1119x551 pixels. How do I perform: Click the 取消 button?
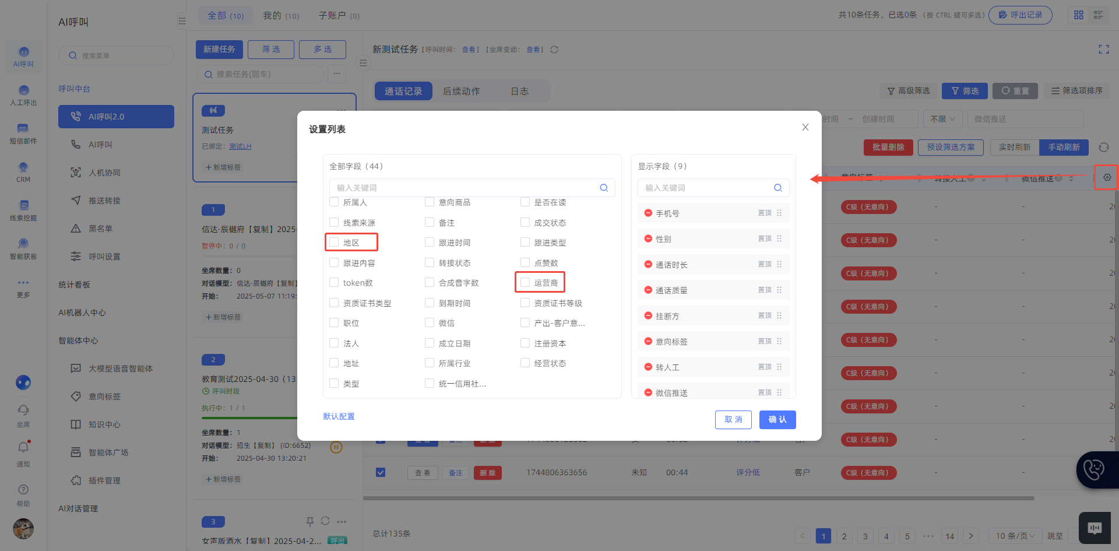click(x=733, y=420)
